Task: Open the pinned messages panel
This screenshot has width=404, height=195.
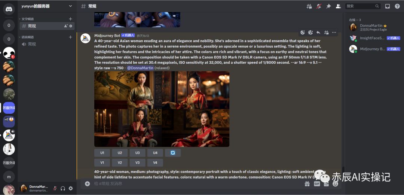Action: pyautogui.click(x=328, y=6)
